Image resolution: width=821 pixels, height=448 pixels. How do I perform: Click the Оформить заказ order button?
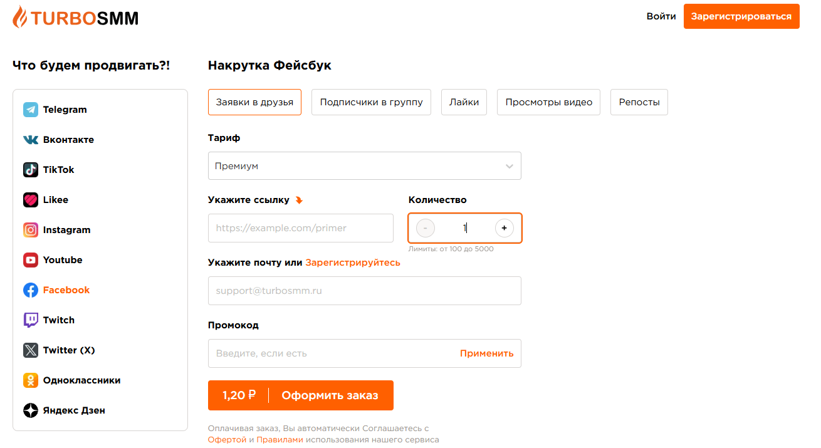click(x=301, y=395)
